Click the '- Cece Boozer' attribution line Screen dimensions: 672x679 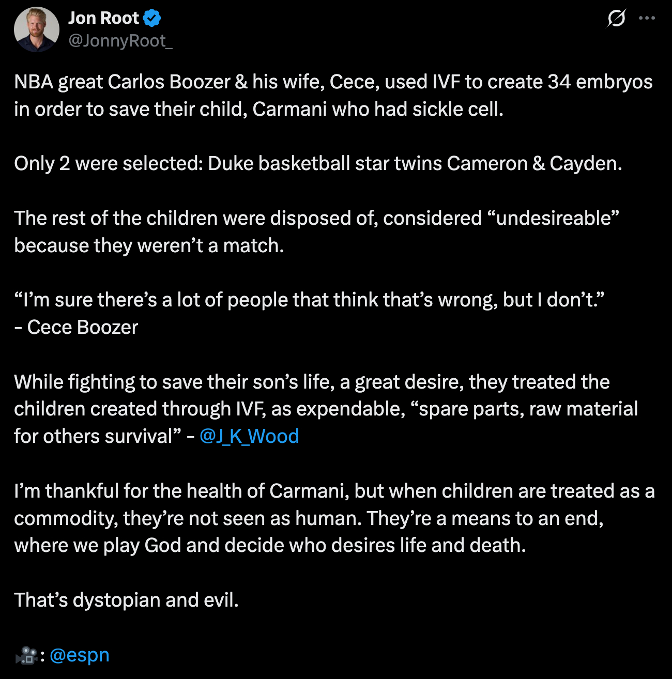coord(77,327)
